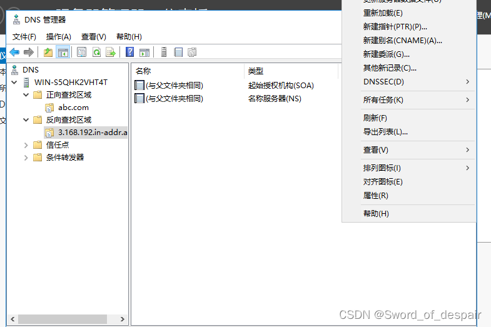Expand the 条件转发器 tree node
This screenshot has height=327, width=491.
26,158
